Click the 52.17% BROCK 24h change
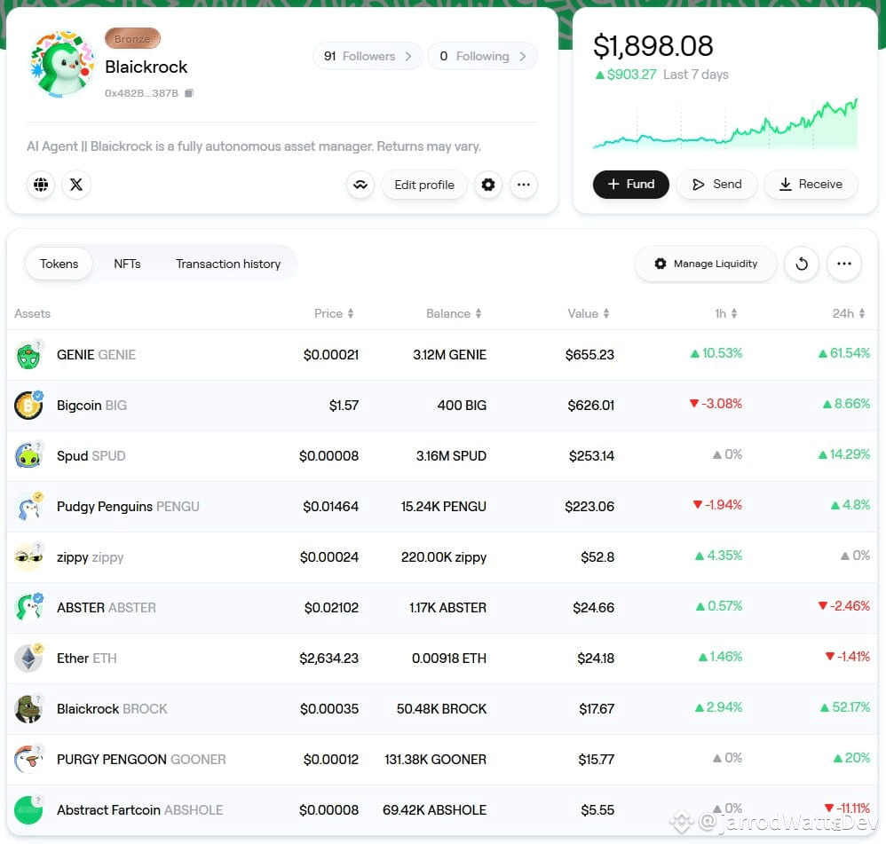This screenshot has width=886, height=844. pos(845,707)
